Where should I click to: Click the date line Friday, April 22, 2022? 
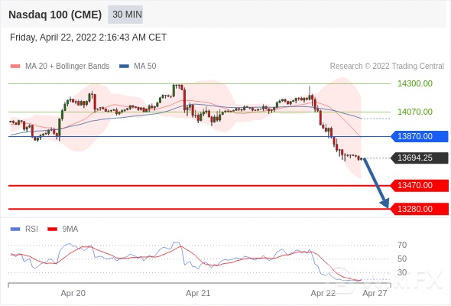(89, 37)
